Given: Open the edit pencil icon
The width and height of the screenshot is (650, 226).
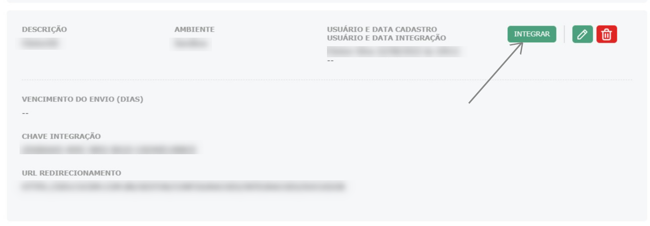Looking at the screenshot, I should (x=582, y=34).
